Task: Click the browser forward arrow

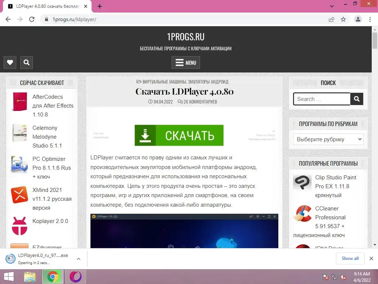Action: pos(20,19)
